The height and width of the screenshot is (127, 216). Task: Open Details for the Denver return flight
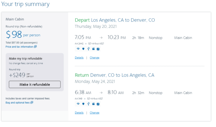pyautogui.click(x=79, y=113)
